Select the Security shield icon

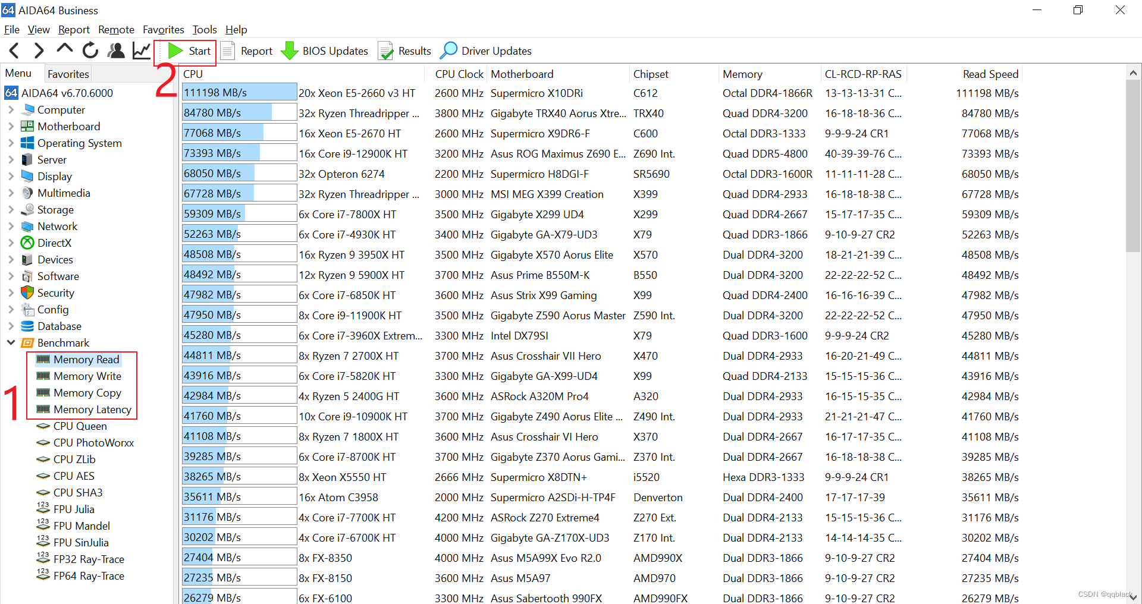(27, 293)
